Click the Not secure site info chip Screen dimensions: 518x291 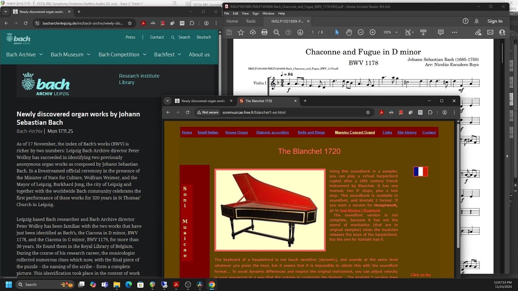pos(208,112)
